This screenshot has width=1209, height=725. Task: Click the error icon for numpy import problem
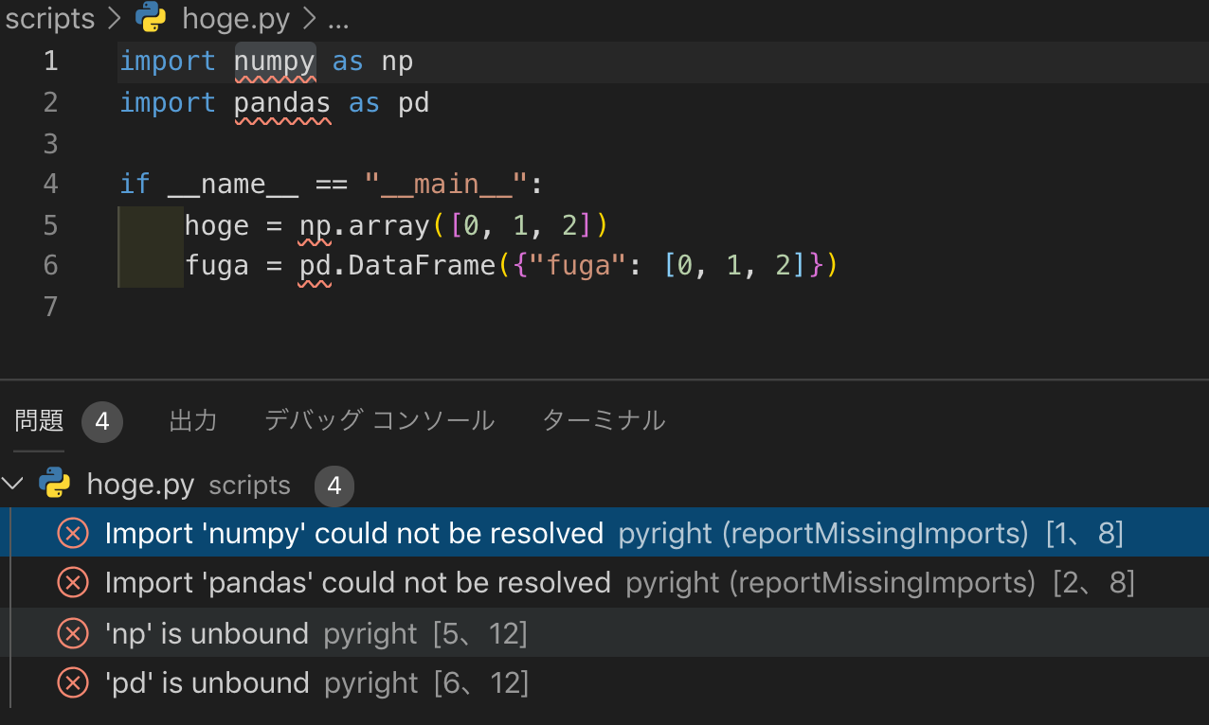pyautogui.click(x=73, y=534)
